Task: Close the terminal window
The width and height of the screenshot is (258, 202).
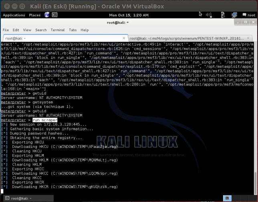Action: pyautogui.click(x=253, y=22)
